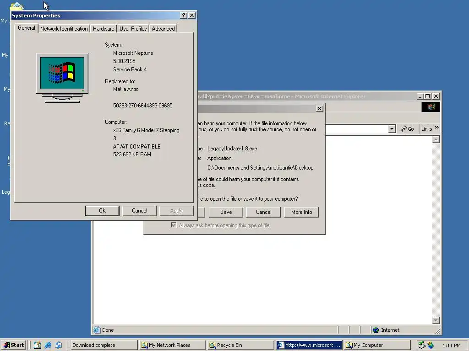This screenshot has width=469, height=351.
Task: Click the System Properties help question-mark button
Action: point(184,16)
